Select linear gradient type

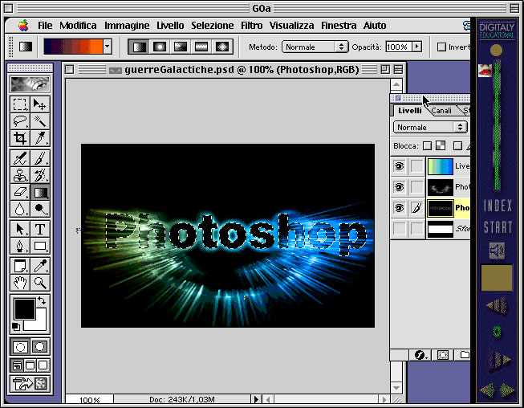pyautogui.click(x=139, y=47)
